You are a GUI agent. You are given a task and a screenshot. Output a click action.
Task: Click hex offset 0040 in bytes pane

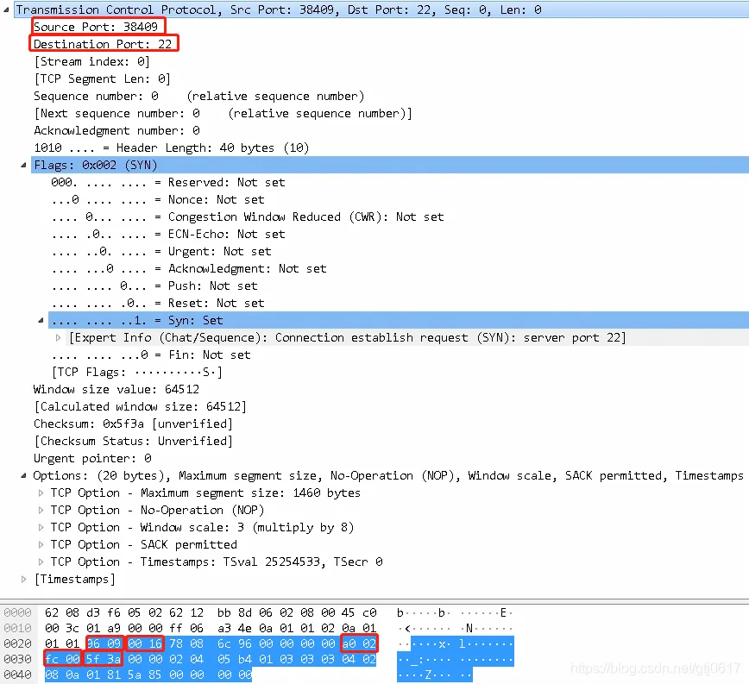click(x=17, y=675)
